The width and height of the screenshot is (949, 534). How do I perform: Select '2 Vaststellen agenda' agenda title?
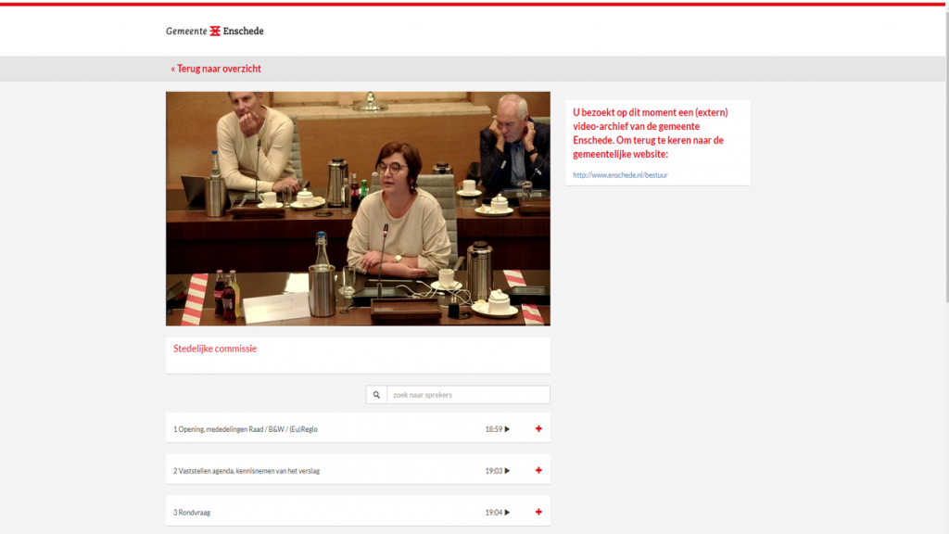pyautogui.click(x=247, y=471)
